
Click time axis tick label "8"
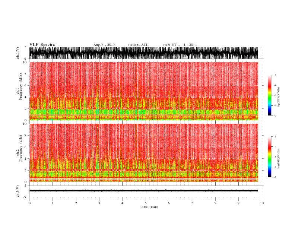tap(215, 203)
